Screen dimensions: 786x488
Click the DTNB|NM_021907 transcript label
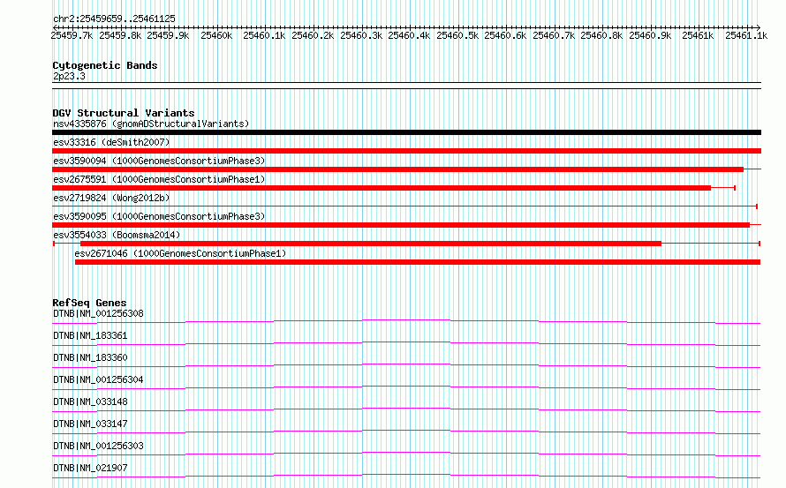tap(90, 468)
